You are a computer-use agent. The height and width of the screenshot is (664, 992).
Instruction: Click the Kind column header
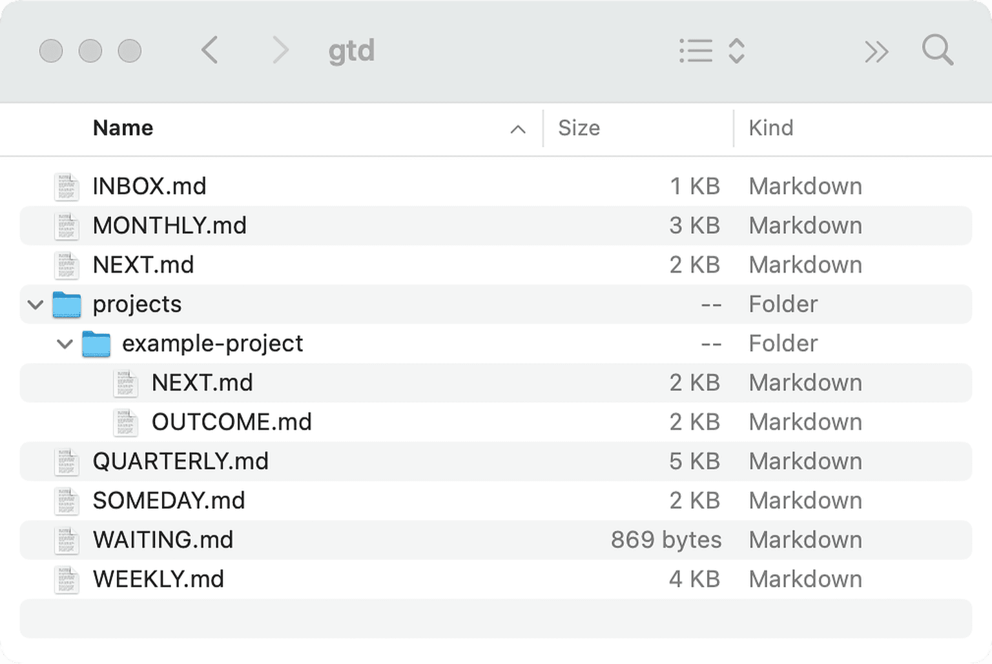click(771, 128)
